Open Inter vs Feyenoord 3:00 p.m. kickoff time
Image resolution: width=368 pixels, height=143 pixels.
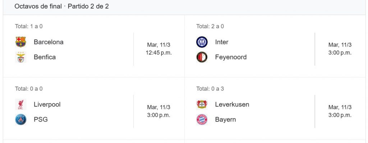point(340,53)
